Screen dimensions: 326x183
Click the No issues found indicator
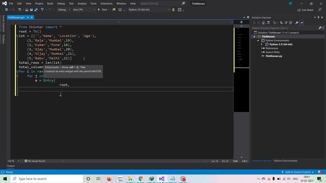click(35, 161)
